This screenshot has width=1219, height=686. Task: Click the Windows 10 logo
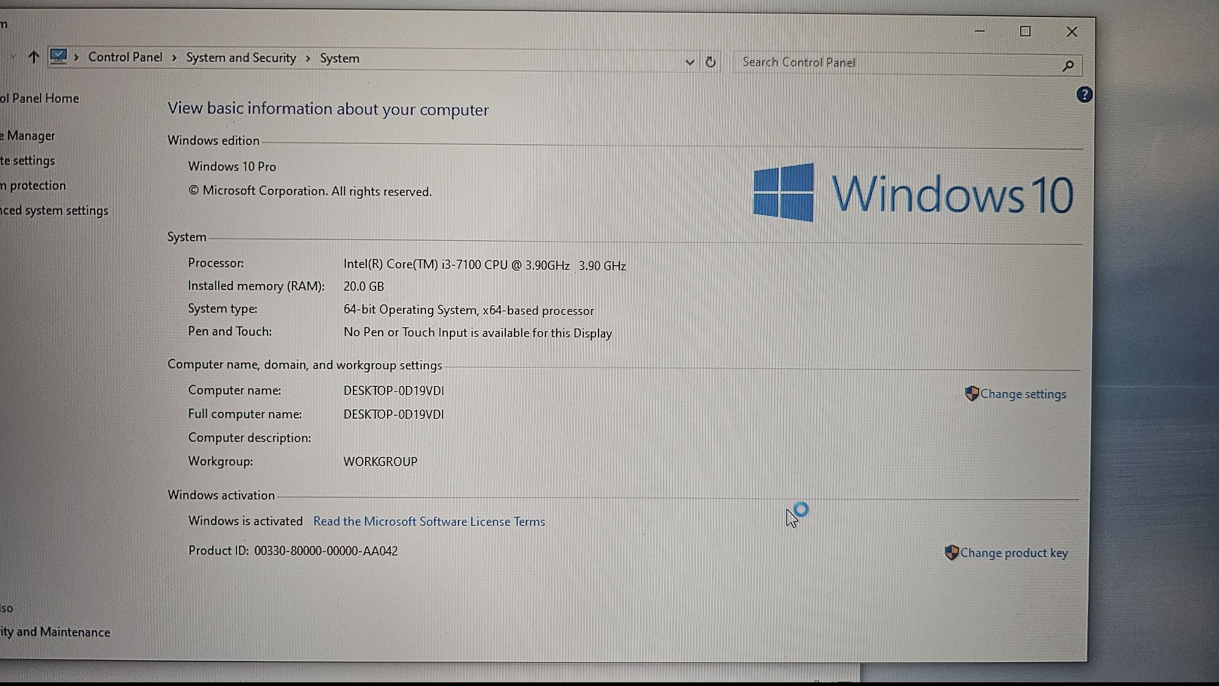(x=913, y=193)
